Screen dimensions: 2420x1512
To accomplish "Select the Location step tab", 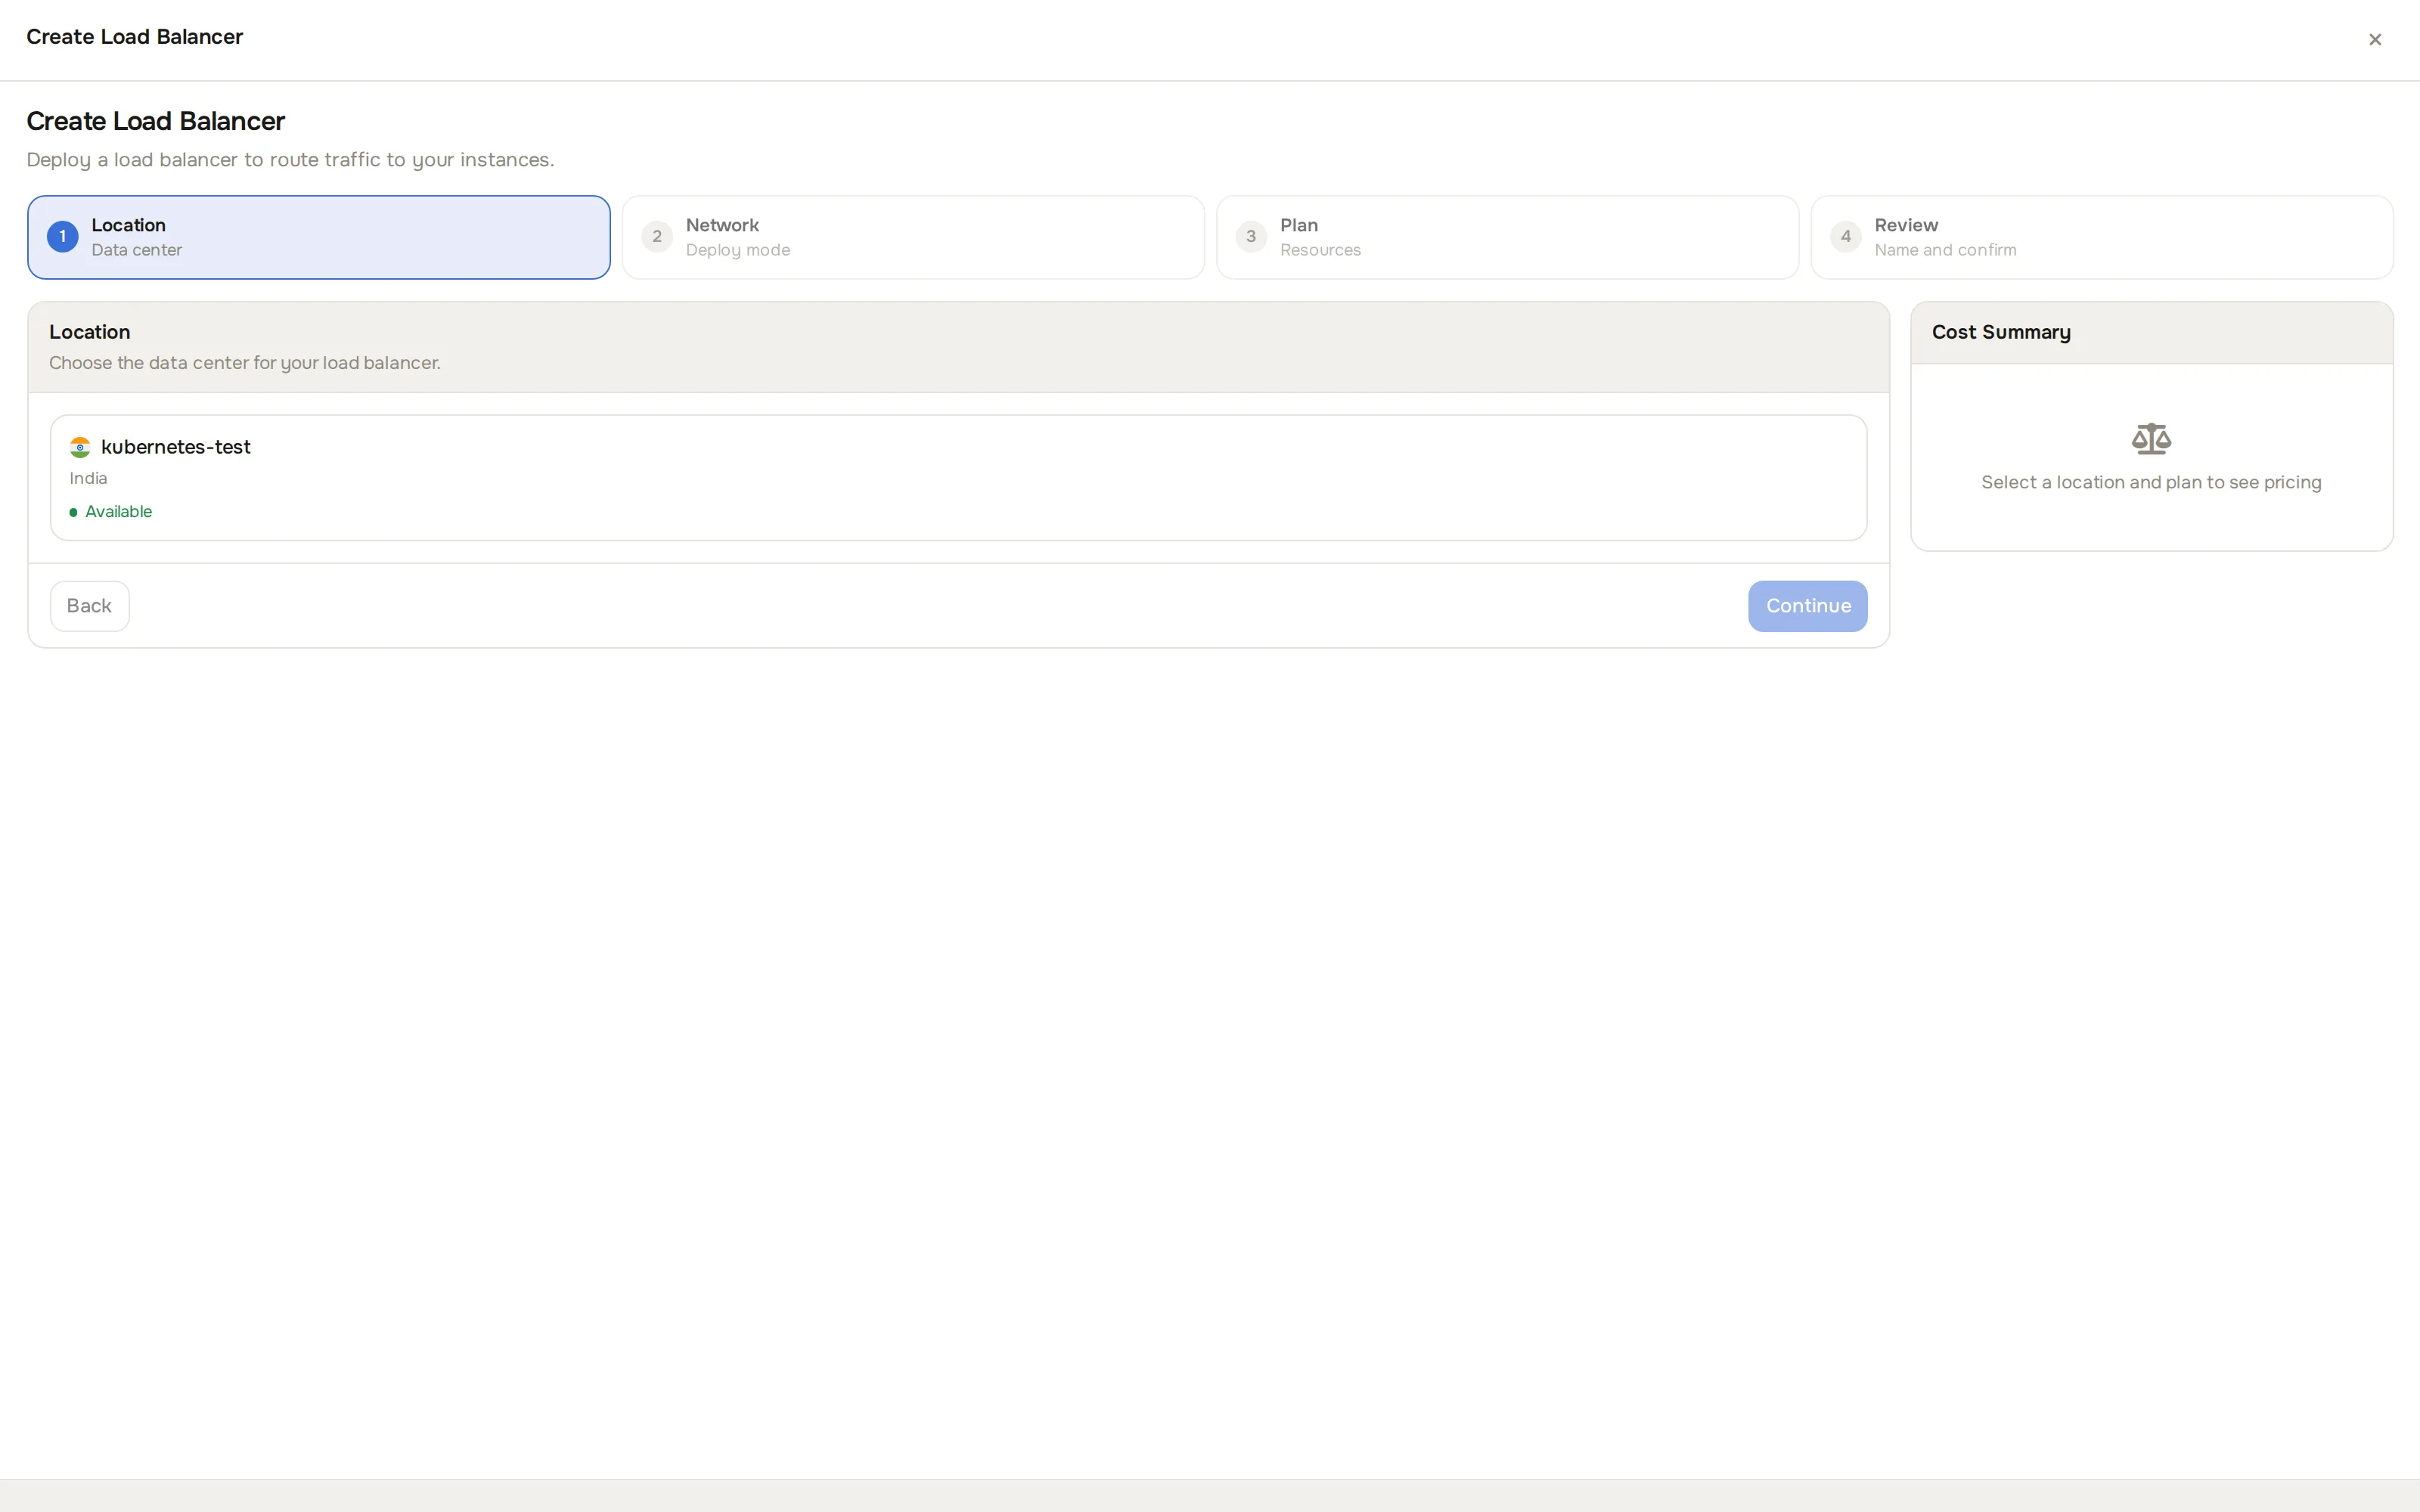I will coord(318,237).
